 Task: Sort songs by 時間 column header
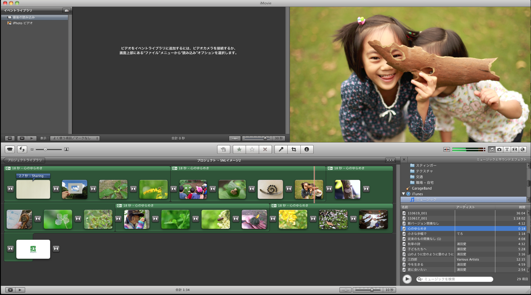[x=511, y=207]
